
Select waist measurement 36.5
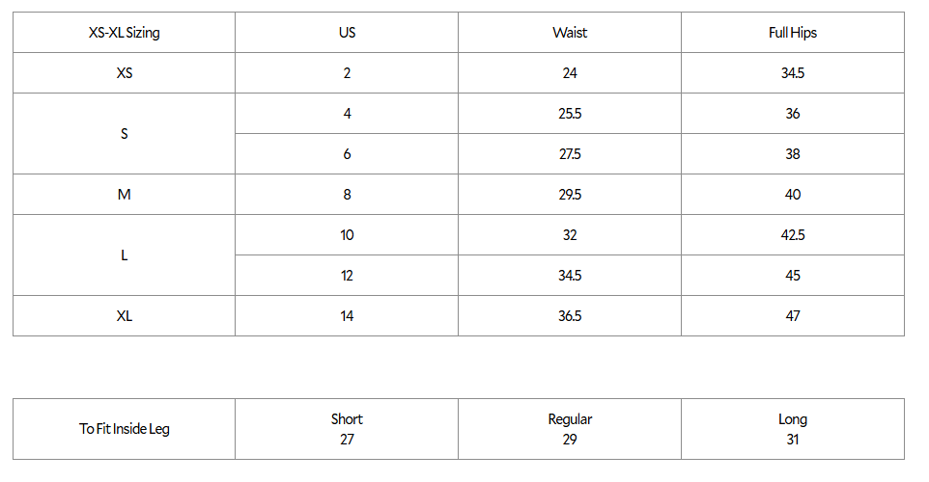[x=570, y=316]
